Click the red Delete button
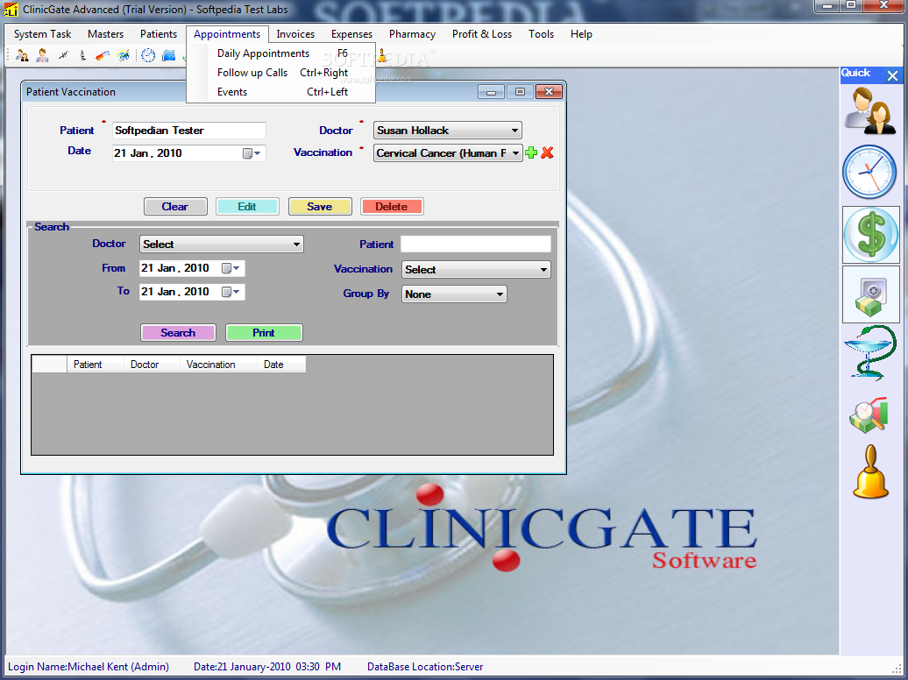Image resolution: width=908 pixels, height=680 pixels. [x=392, y=207]
